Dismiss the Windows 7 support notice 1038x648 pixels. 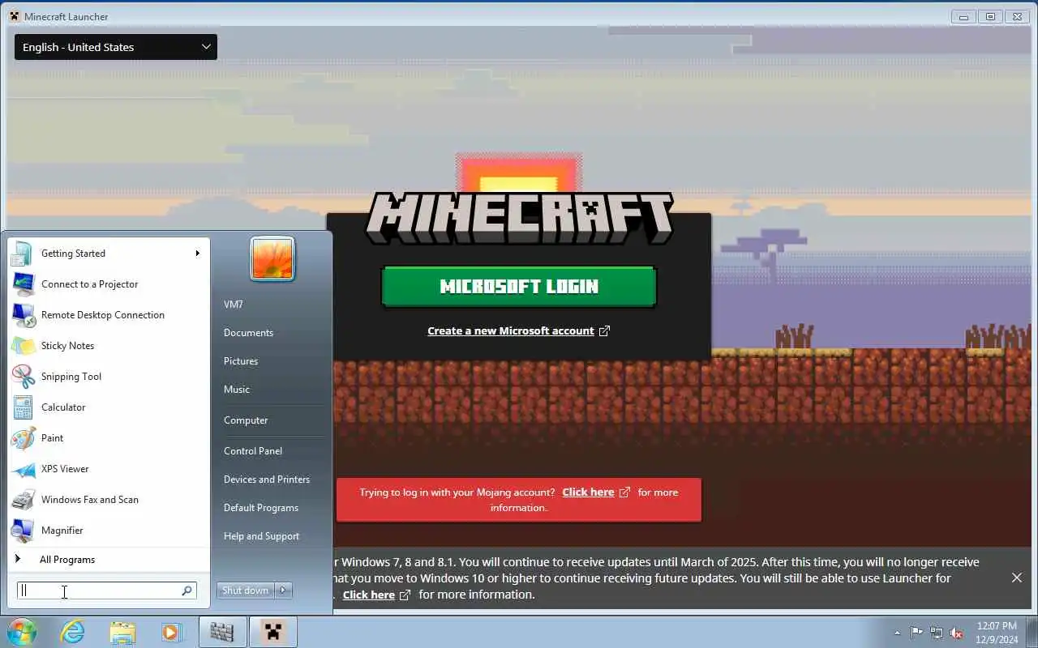coord(1016,578)
